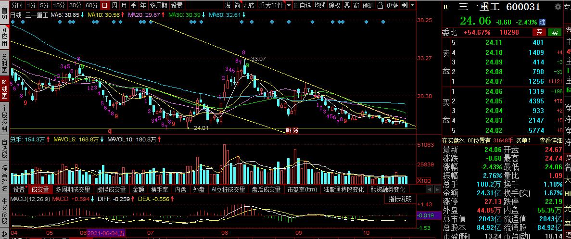Click the green 卖 sell button
This screenshot has width=571, height=239.
click(x=555, y=32)
